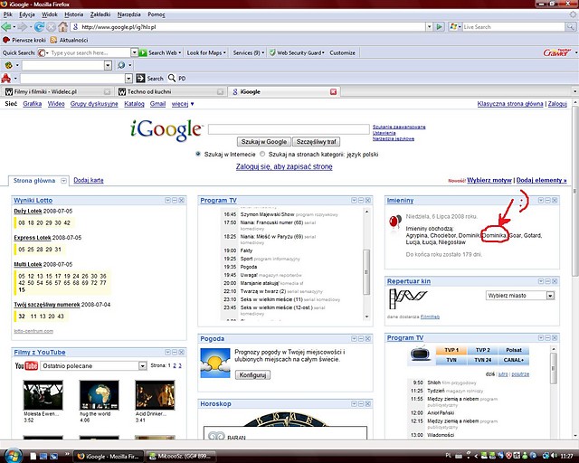
Task: Select Szukaj na stronach kategorii: język polski radio
Action: (x=262, y=154)
